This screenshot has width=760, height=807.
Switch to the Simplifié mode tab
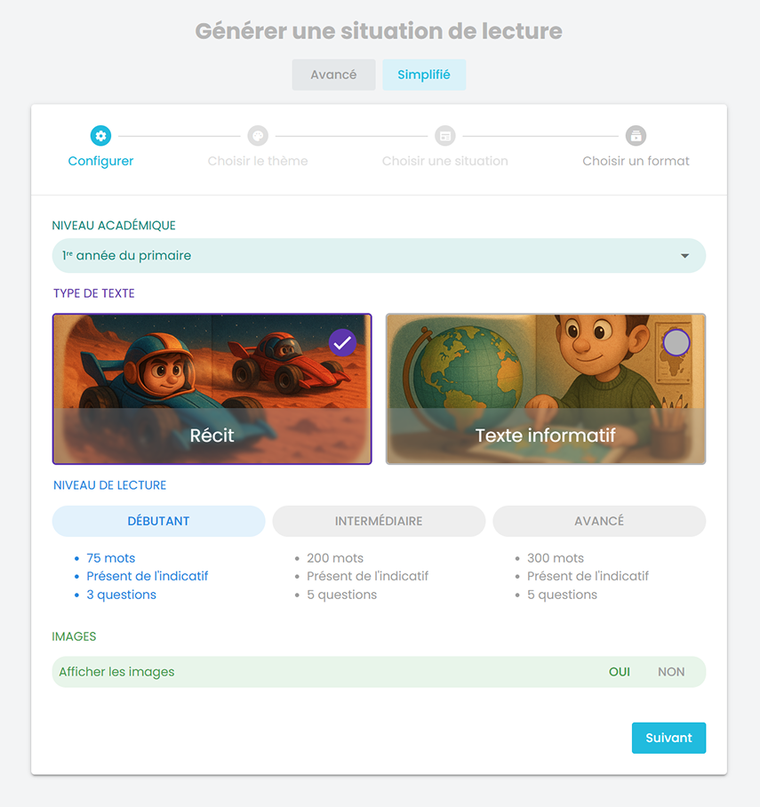point(424,75)
